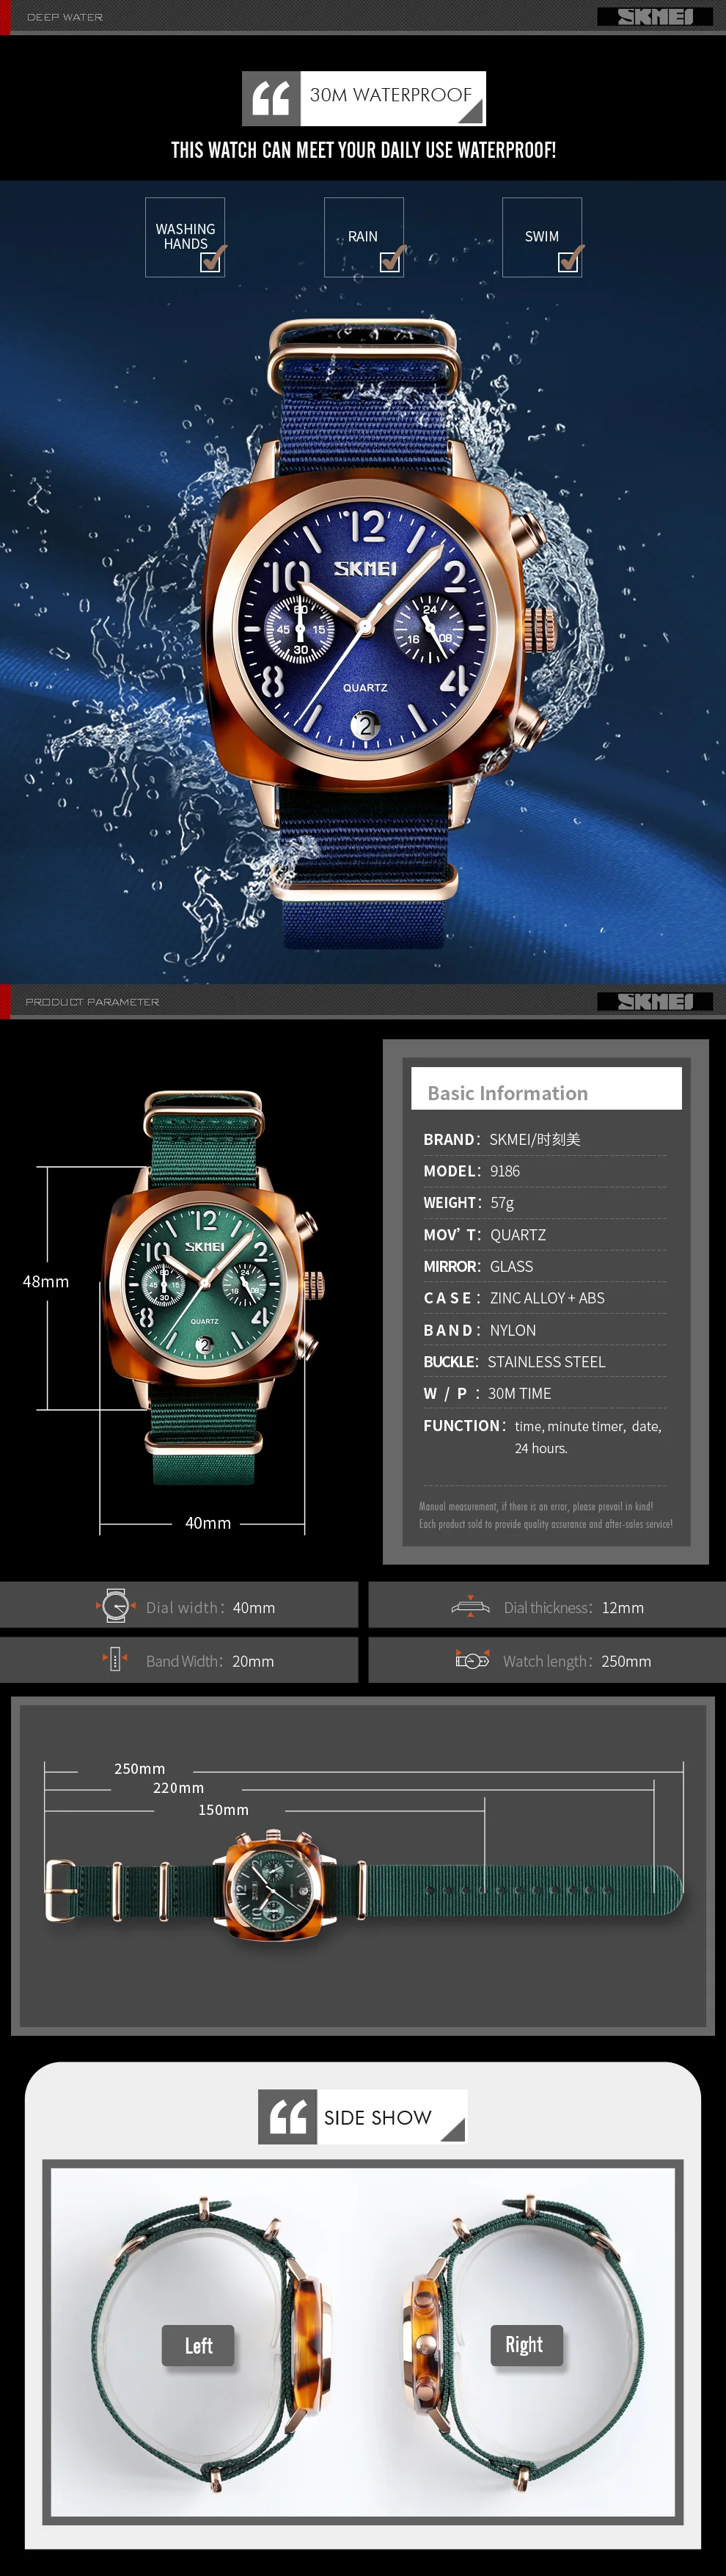Click the SKMEI logo in the Deep Water header
The height and width of the screenshot is (2576, 726).
[x=654, y=16]
